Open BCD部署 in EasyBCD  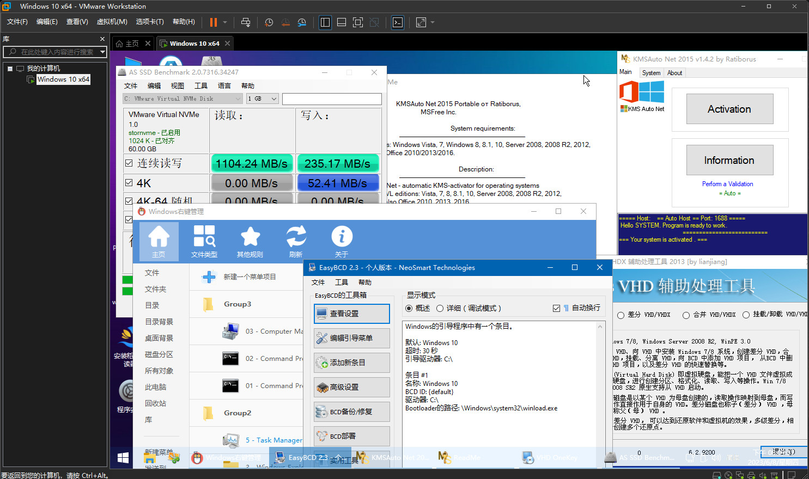352,436
